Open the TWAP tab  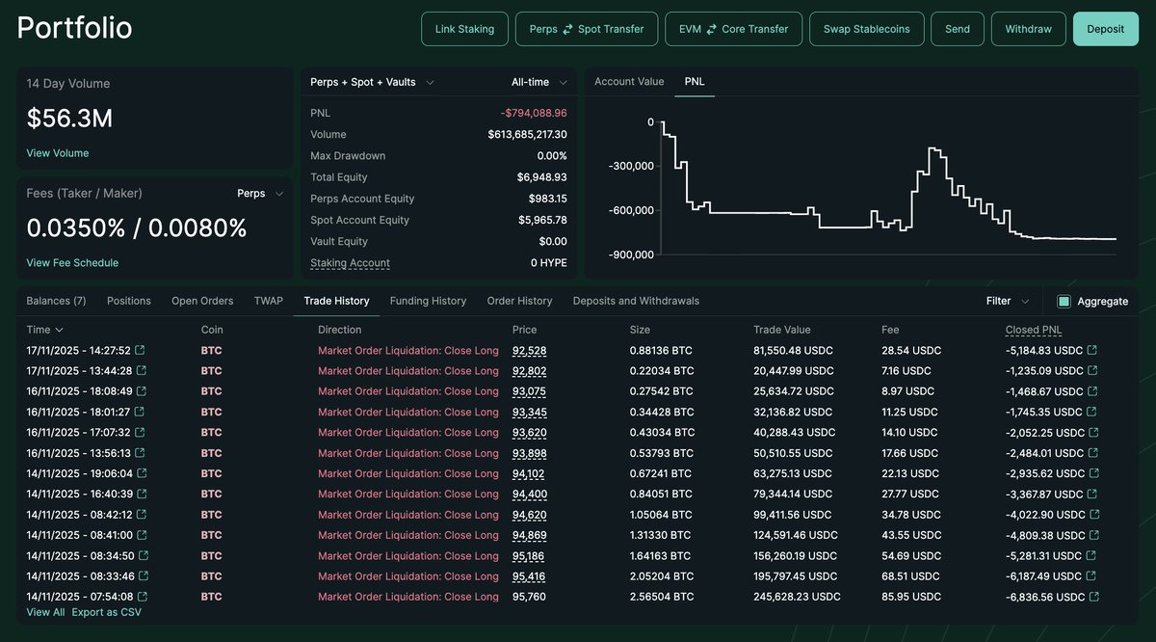click(269, 301)
